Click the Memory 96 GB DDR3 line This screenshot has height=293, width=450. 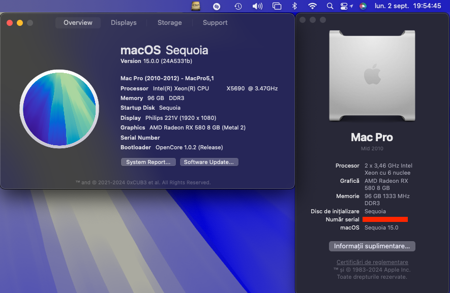point(153,98)
